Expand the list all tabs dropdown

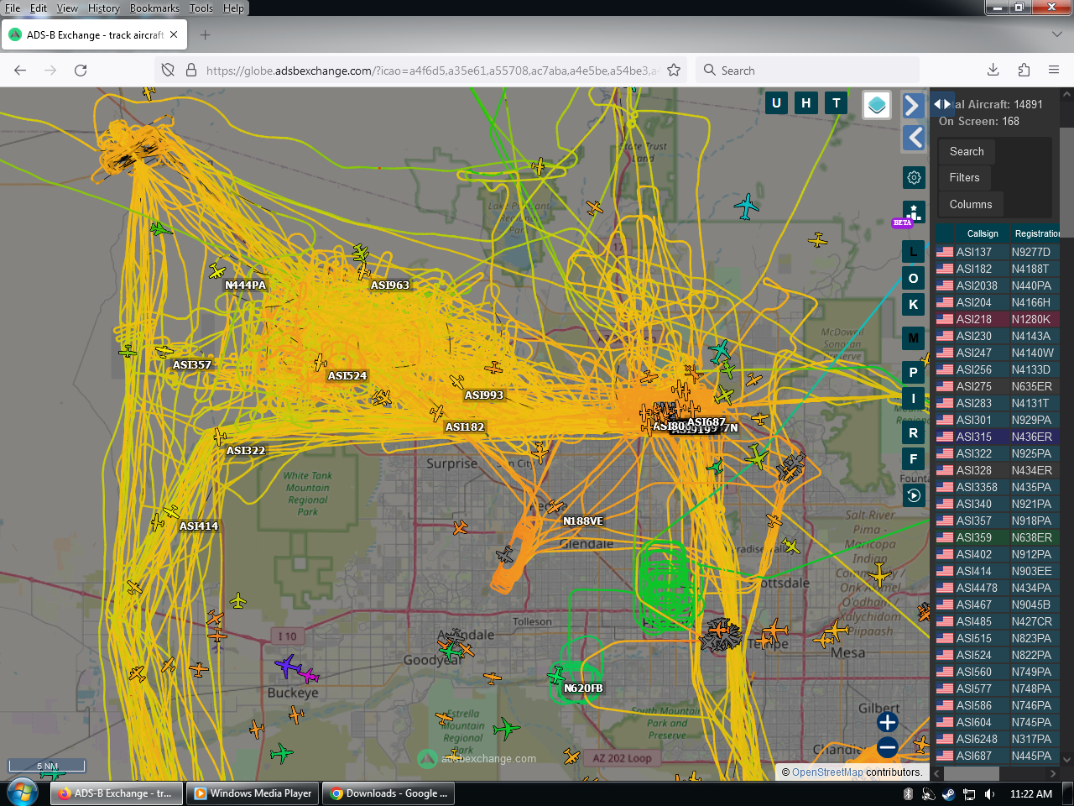click(1057, 35)
